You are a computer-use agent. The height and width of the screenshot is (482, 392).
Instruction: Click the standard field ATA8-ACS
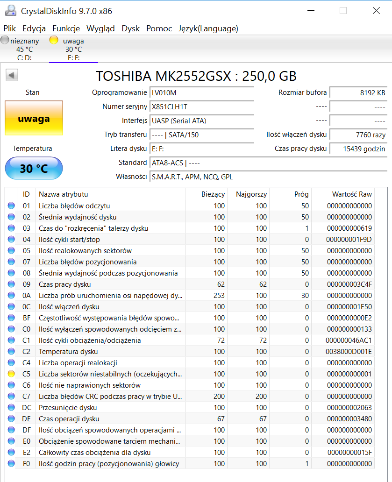(268, 163)
